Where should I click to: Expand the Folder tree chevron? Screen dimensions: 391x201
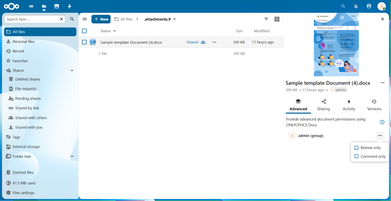pos(72,156)
